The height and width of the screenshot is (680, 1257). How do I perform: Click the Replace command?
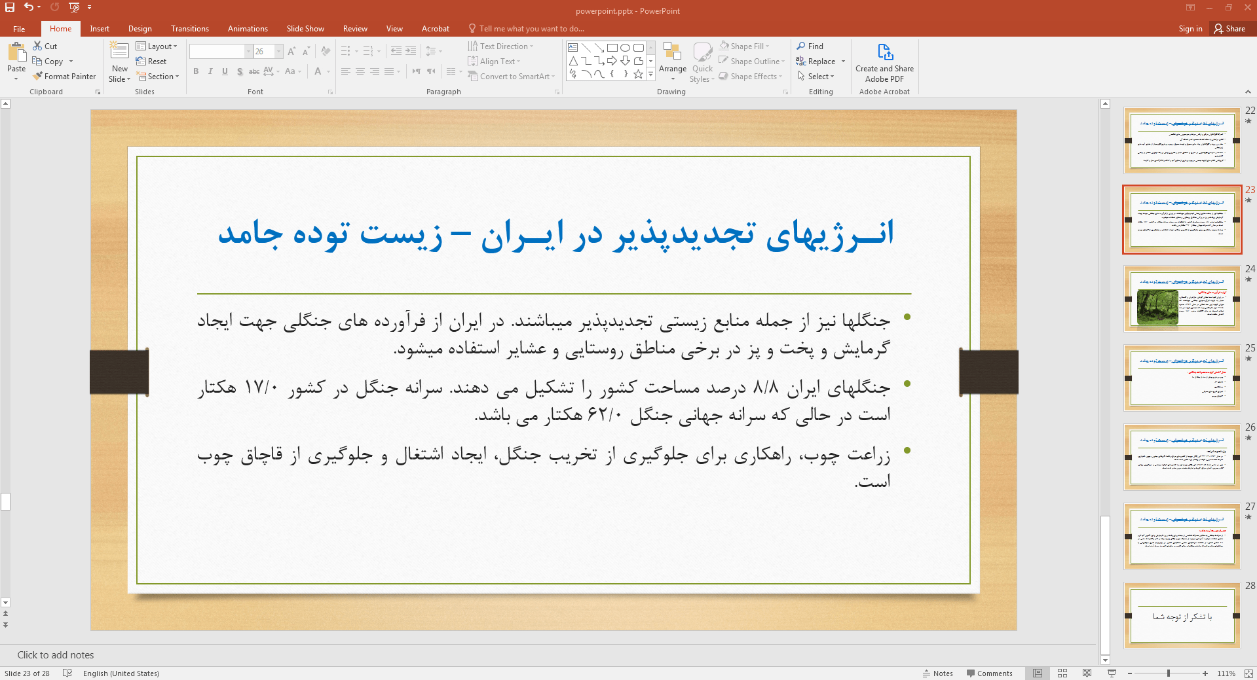pos(816,62)
